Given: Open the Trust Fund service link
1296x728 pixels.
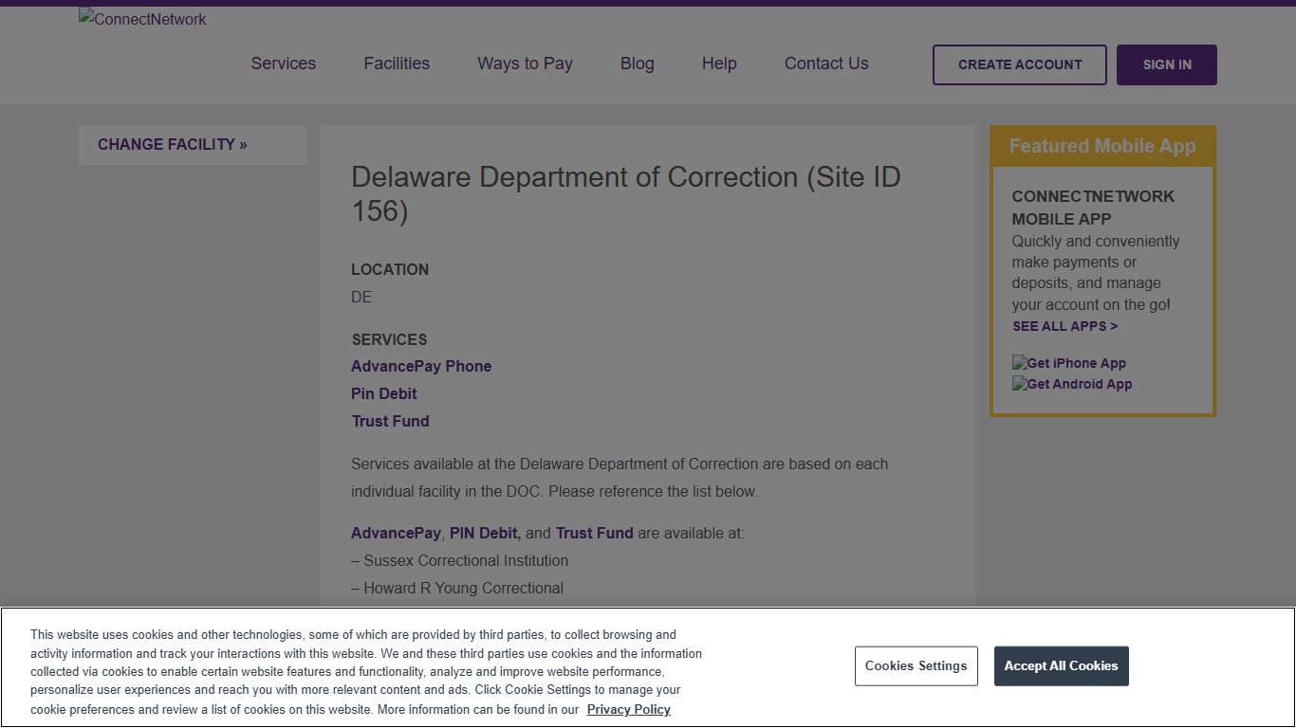Looking at the screenshot, I should coord(390,421).
